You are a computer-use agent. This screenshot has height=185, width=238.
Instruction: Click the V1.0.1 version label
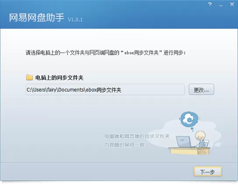(75, 19)
